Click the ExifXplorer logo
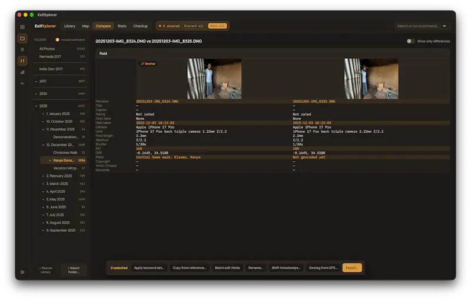This screenshot has height=300, width=471. pyautogui.click(x=45, y=26)
